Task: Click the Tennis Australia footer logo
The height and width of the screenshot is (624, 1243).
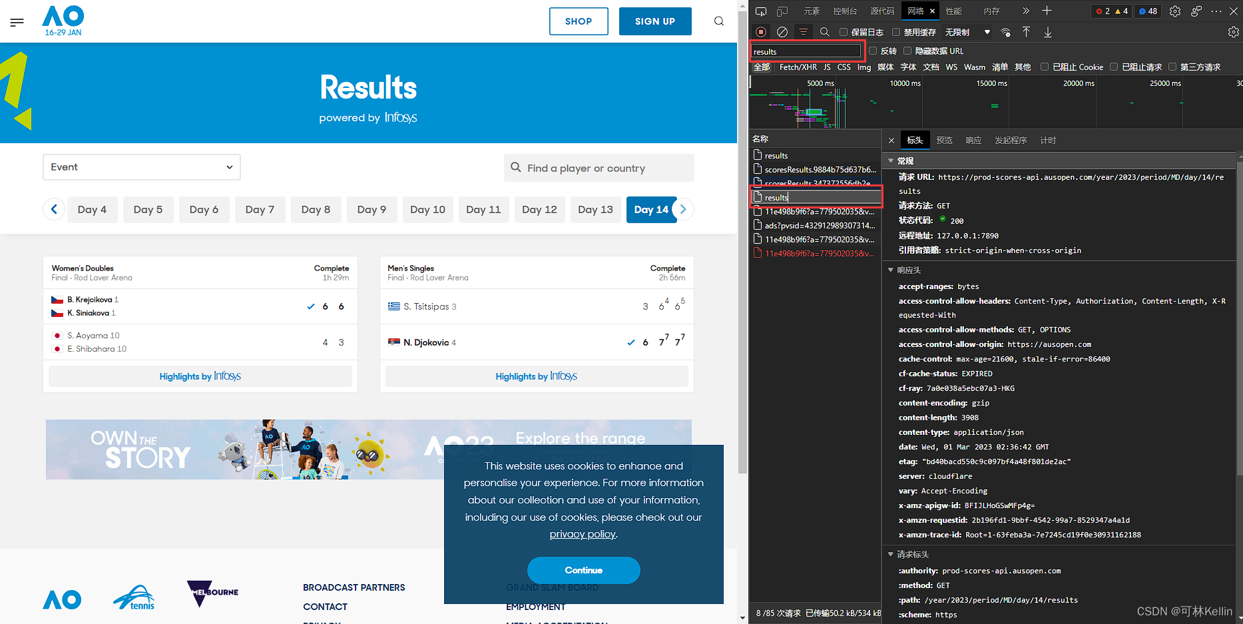Action: click(134, 597)
